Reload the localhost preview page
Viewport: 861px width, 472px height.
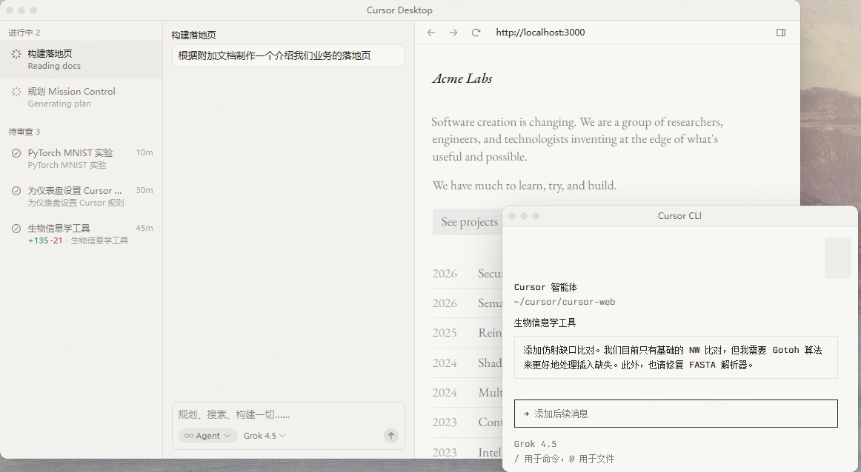pos(476,33)
